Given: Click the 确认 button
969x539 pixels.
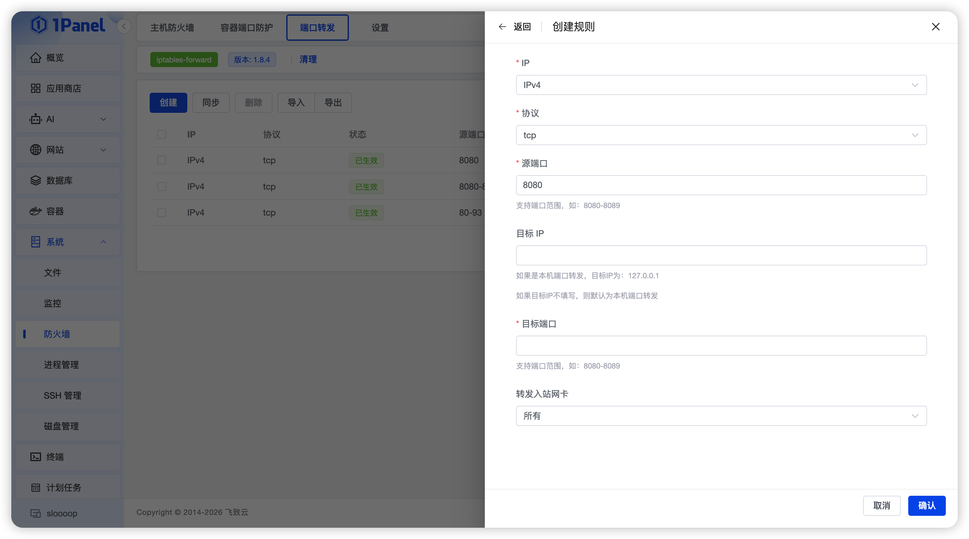Looking at the screenshot, I should tap(926, 506).
